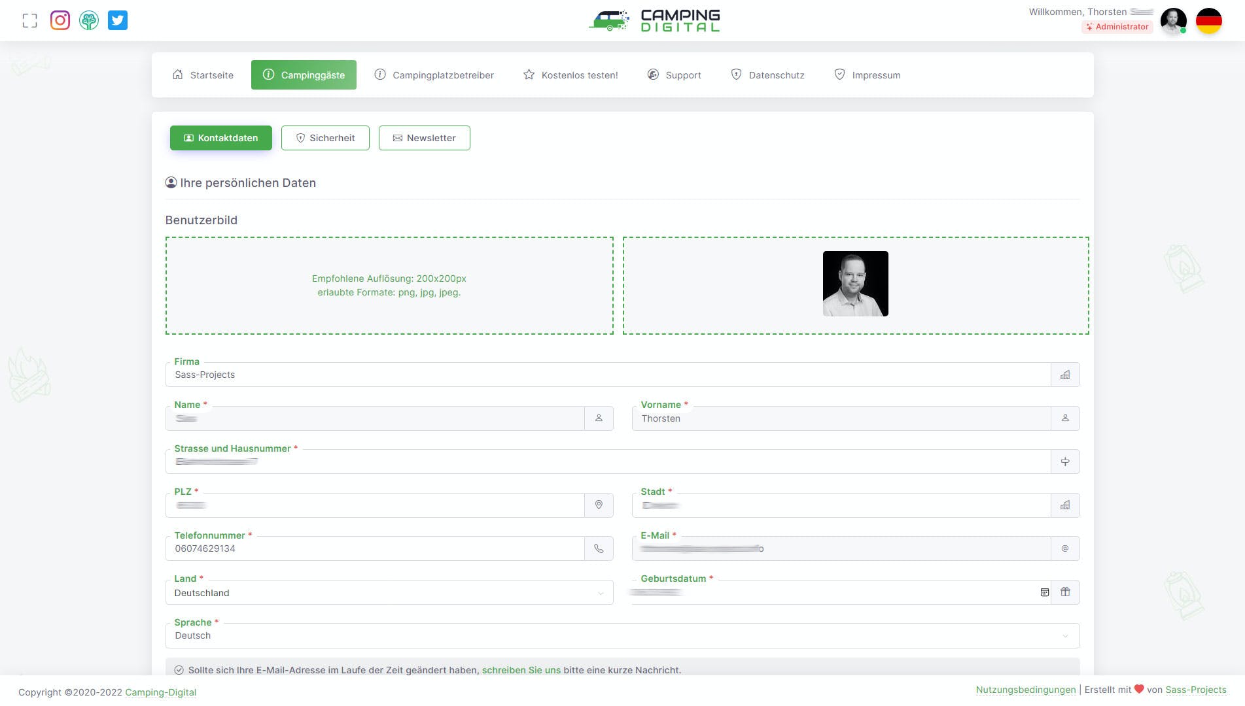
Task: Focus the Name input field
Action: point(375,418)
